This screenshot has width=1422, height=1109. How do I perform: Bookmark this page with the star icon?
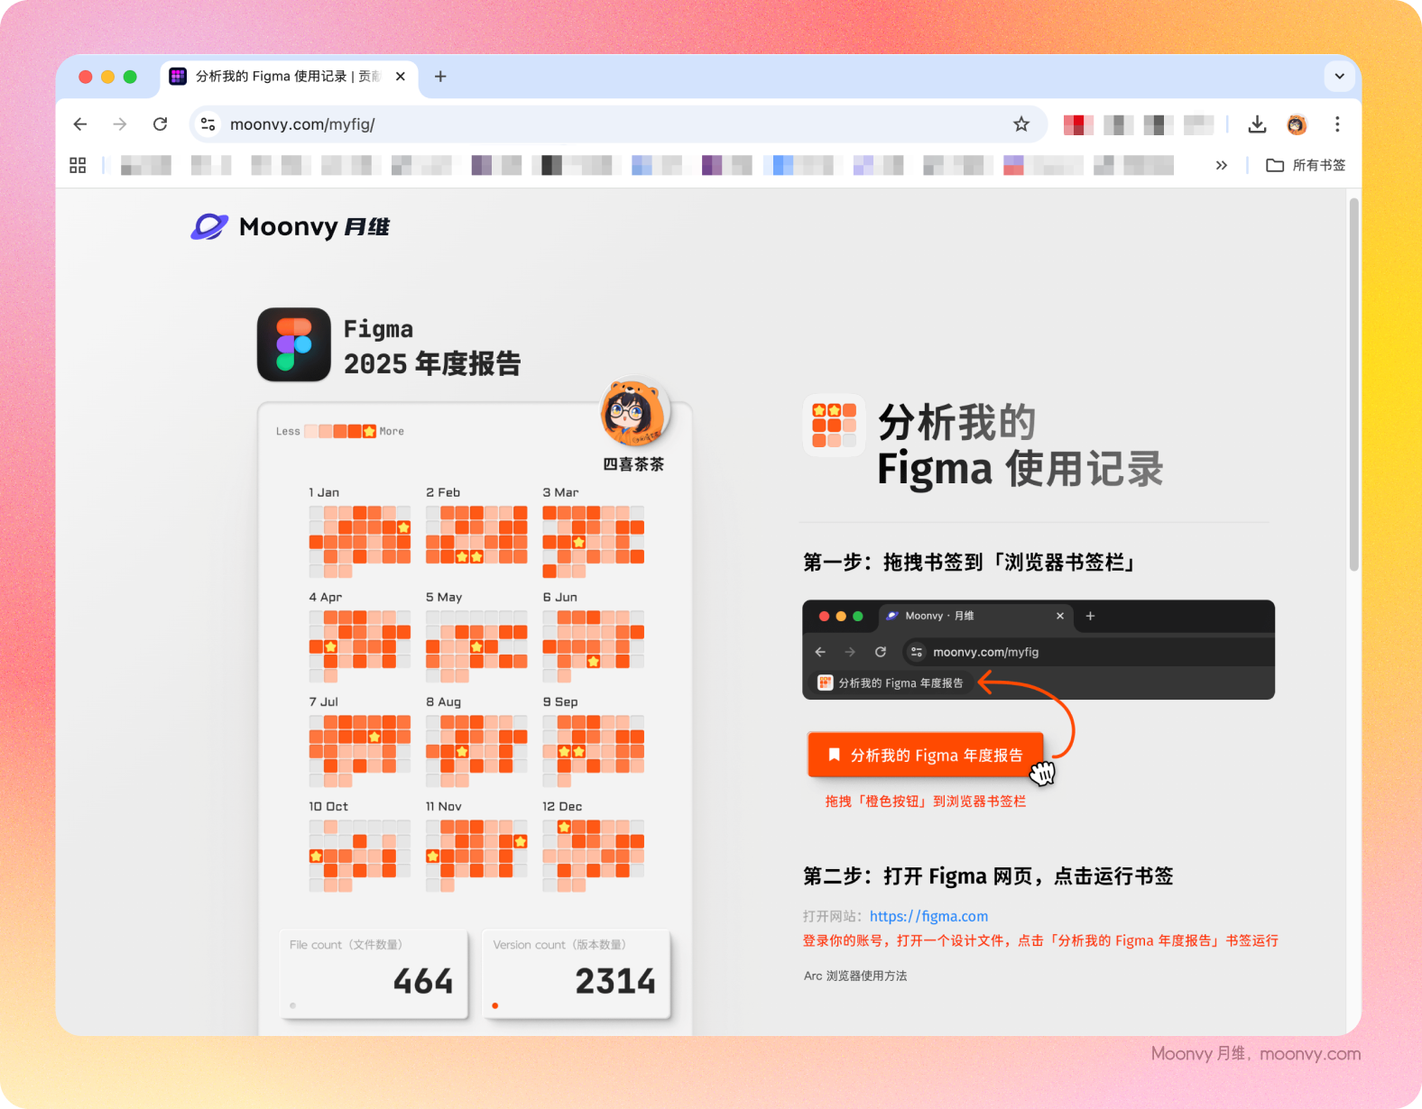(1020, 124)
